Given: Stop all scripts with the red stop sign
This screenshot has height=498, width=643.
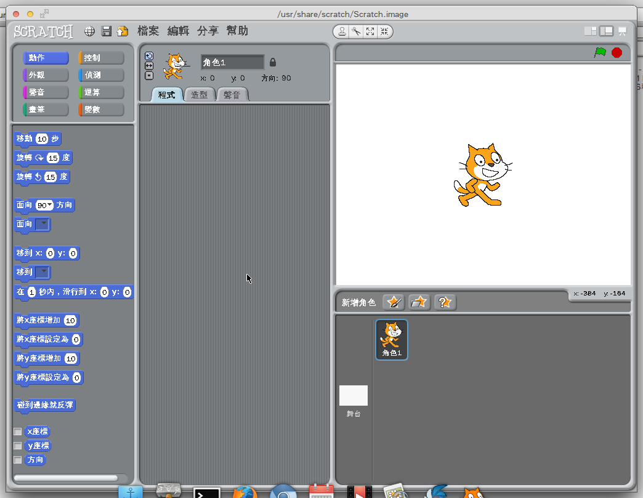Looking at the screenshot, I should [617, 52].
